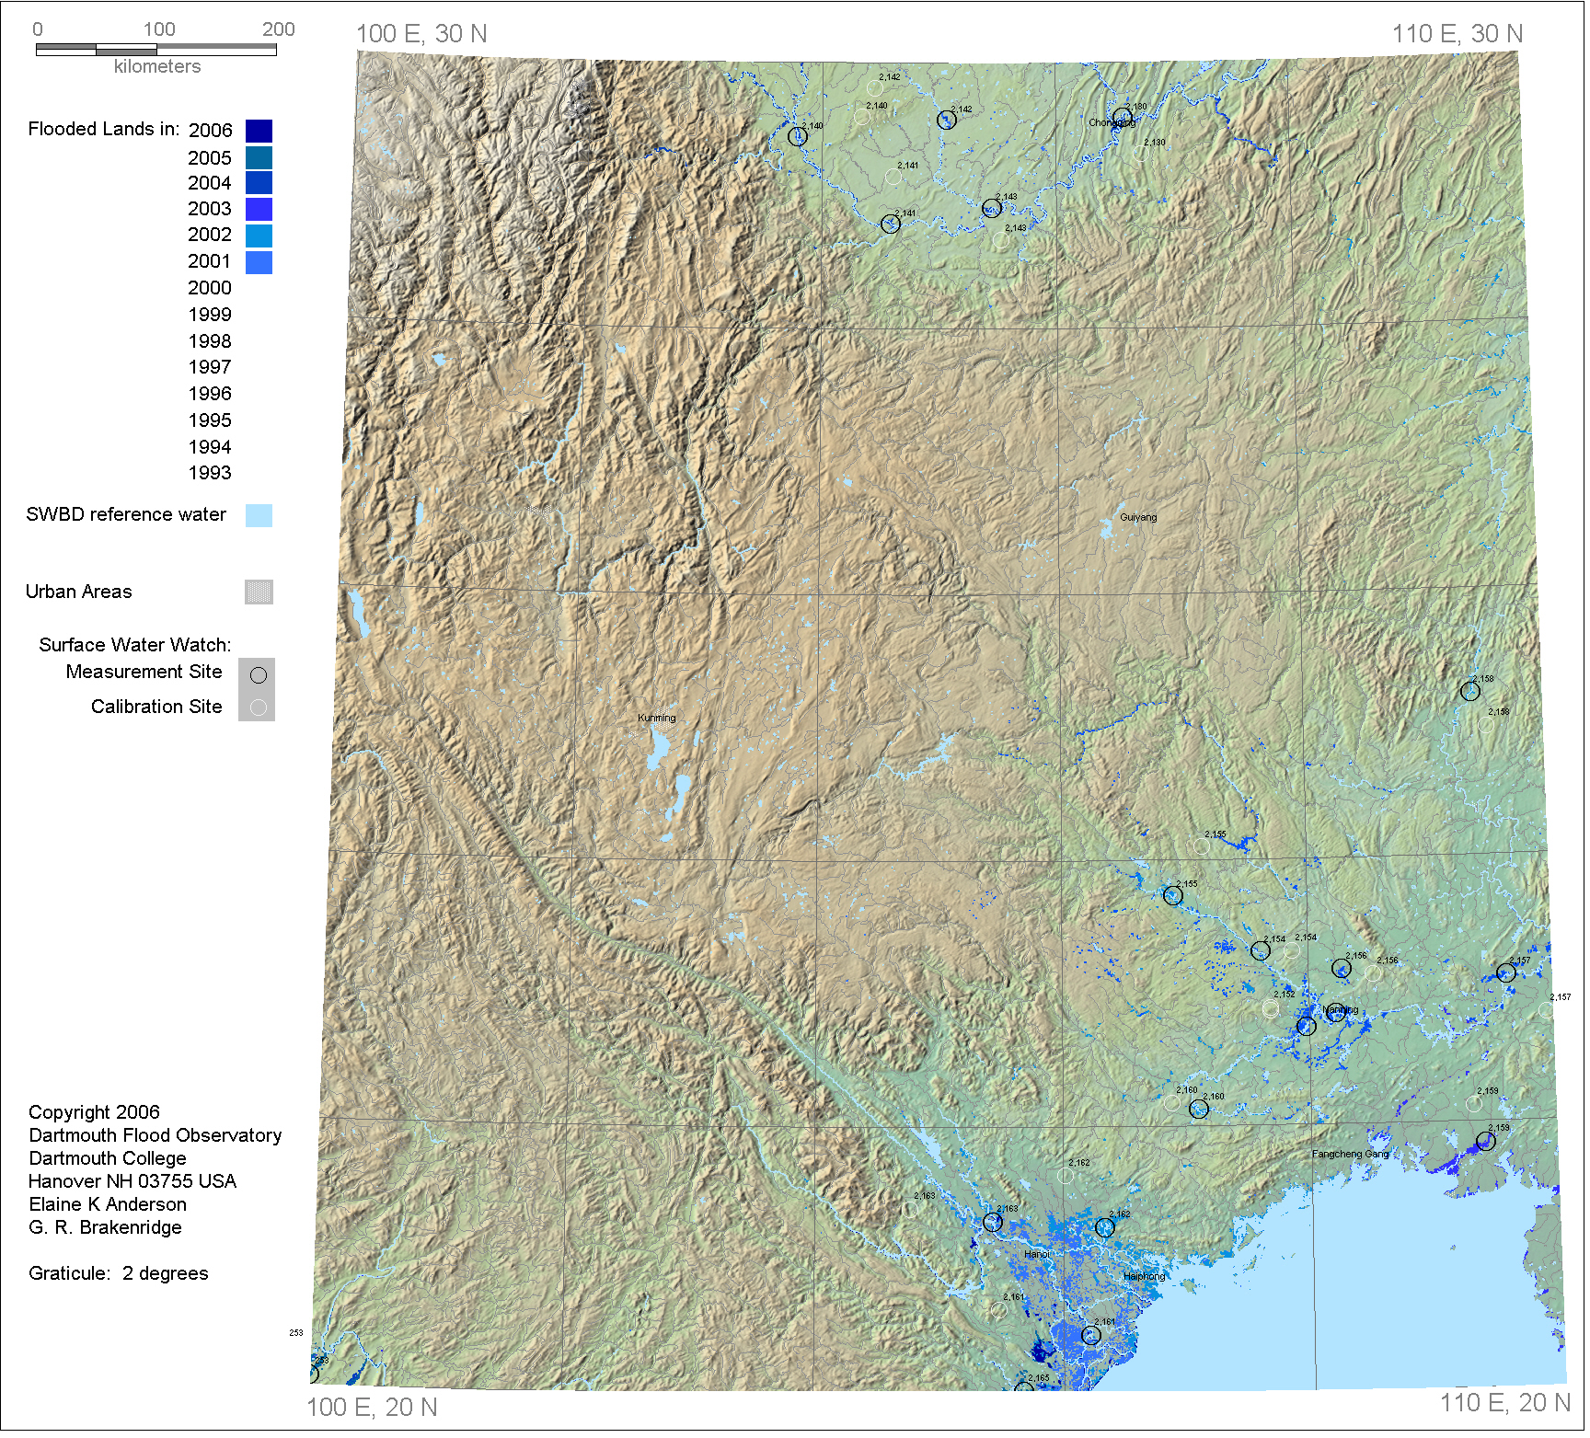The image size is (1590, 1438).
Task: Click the Measurement Site legend circle icon
Action: 259,676
